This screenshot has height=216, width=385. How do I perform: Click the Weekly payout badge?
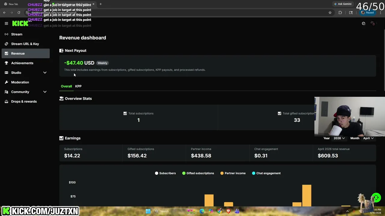tap(102, 63)
